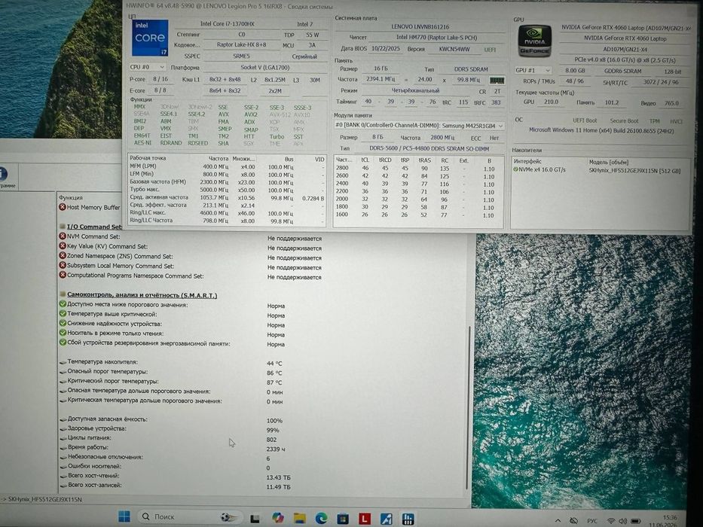Click the TPM indicator label
Viewport: 703px width, 527px height.
click(x=654, y=121)
